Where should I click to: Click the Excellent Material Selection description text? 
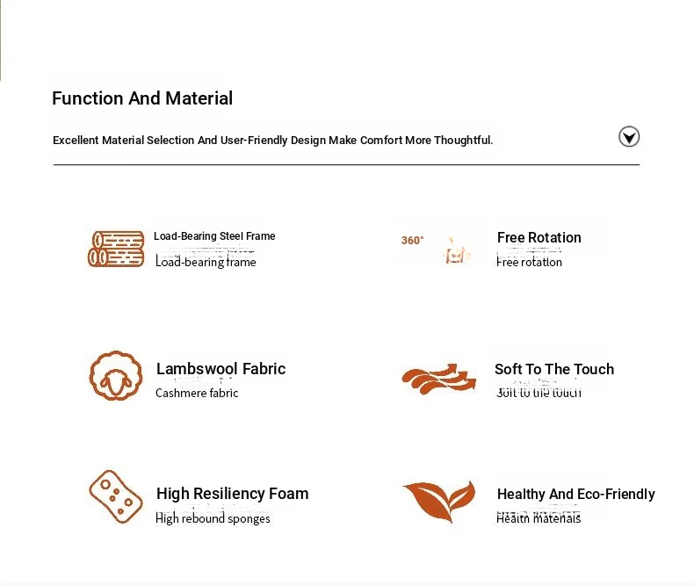(x=272, y=141)
